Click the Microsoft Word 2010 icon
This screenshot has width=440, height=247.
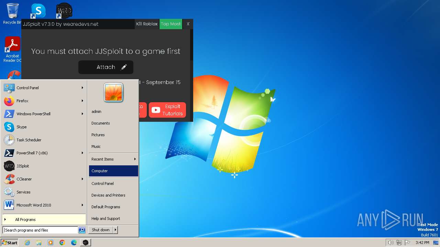[9, 205]
